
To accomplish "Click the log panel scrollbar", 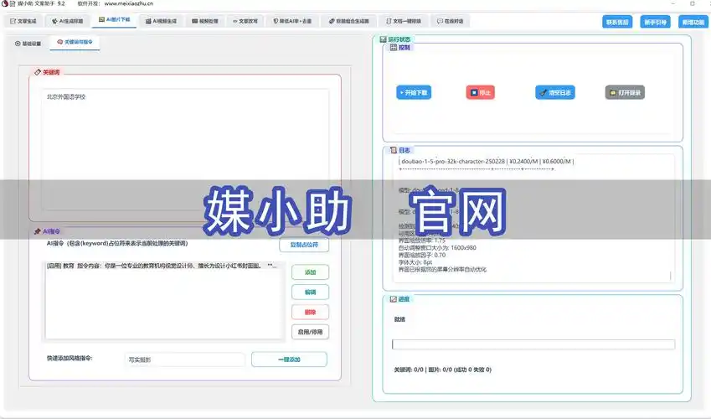I will (x=670, y=276).
